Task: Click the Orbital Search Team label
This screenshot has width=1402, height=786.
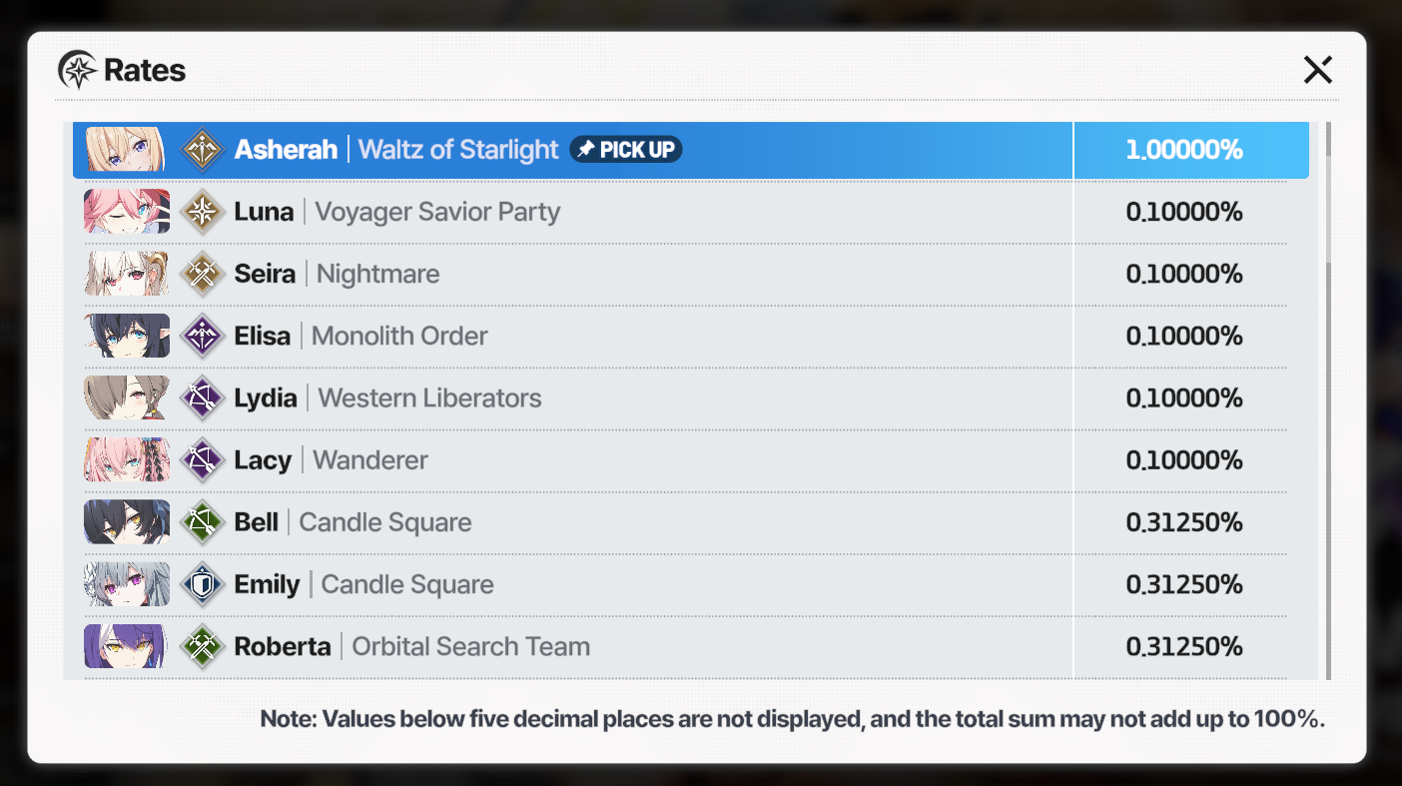Action: point(471,646)
